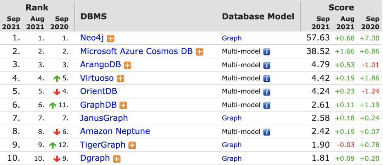Open the GraphDB link
383x165 pixels.
pyautogui.click(x=99, y=105)
